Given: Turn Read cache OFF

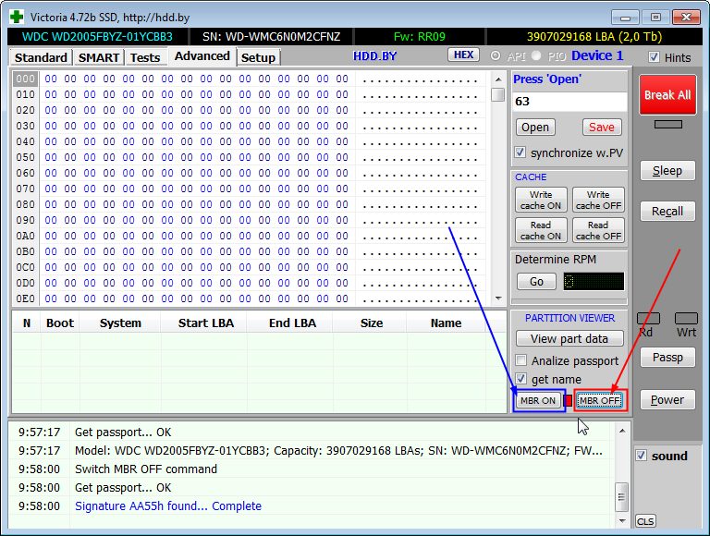Looking at the screenshot, I should click(597, 230).
